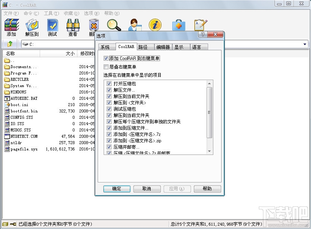Image resolution: width=311 pixels, height=229 pixels.
Task: Open the 工具 menu
Action: [51, 13]
